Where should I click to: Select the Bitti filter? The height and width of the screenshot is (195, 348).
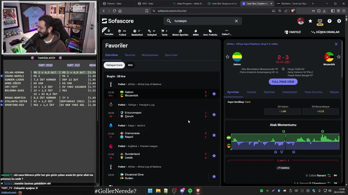[130, 65]
